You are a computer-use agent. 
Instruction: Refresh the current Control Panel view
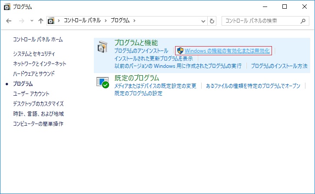click(212, 21)
